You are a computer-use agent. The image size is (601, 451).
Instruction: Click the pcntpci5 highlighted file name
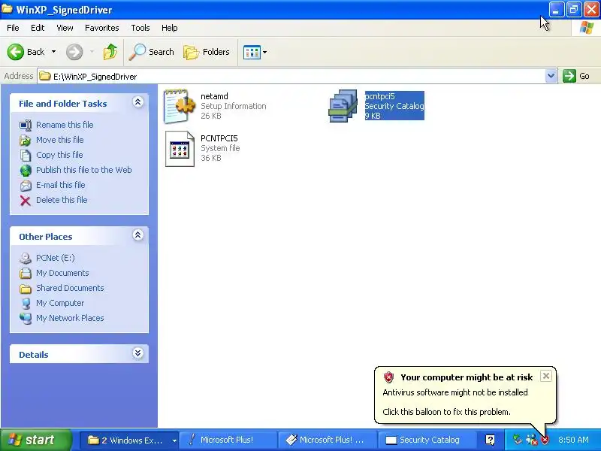pyautogui.click(x=380, y=96)
